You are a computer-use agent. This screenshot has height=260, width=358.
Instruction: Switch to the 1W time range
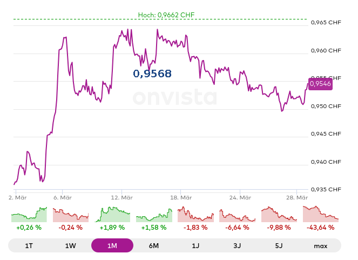pos(71,245)
